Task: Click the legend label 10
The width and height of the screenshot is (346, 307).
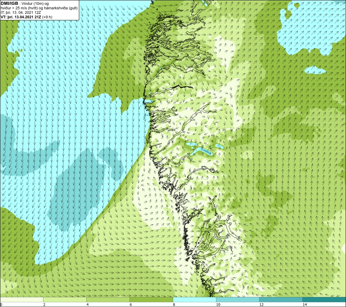Action: (x=218, y=305)
